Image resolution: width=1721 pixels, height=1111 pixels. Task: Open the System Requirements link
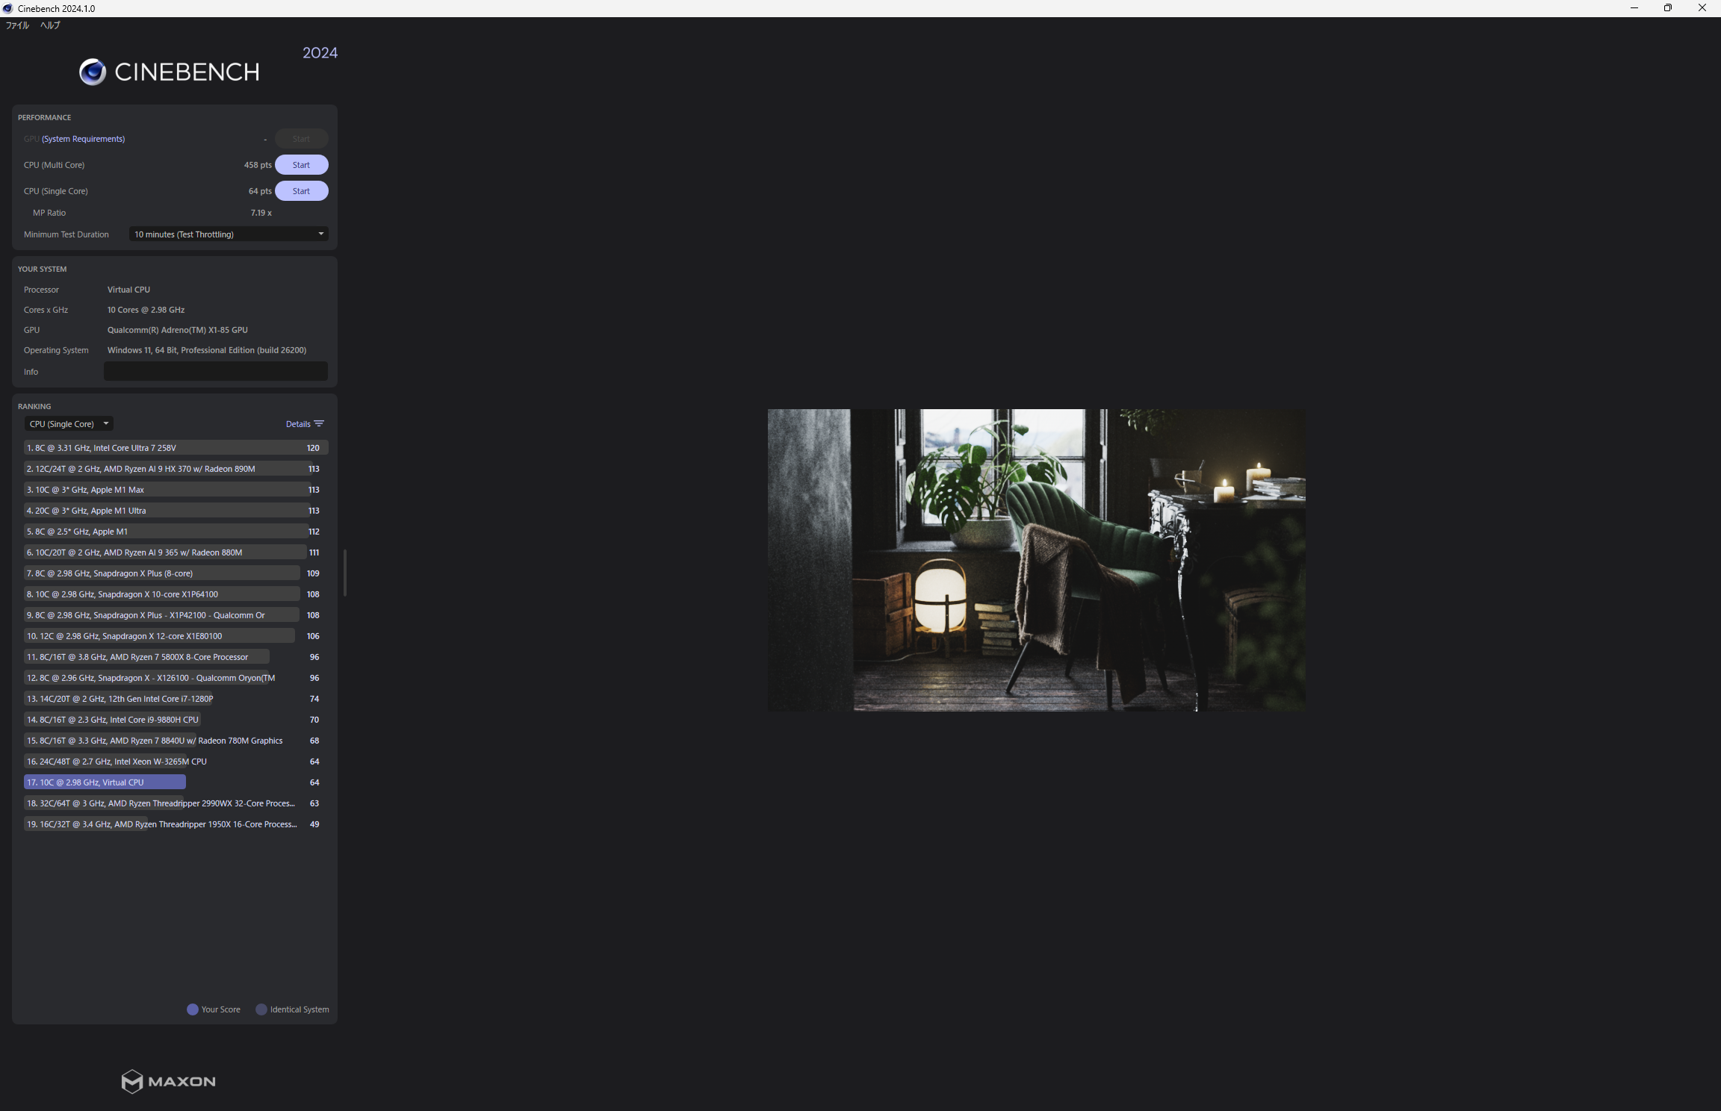coord(83,139)
